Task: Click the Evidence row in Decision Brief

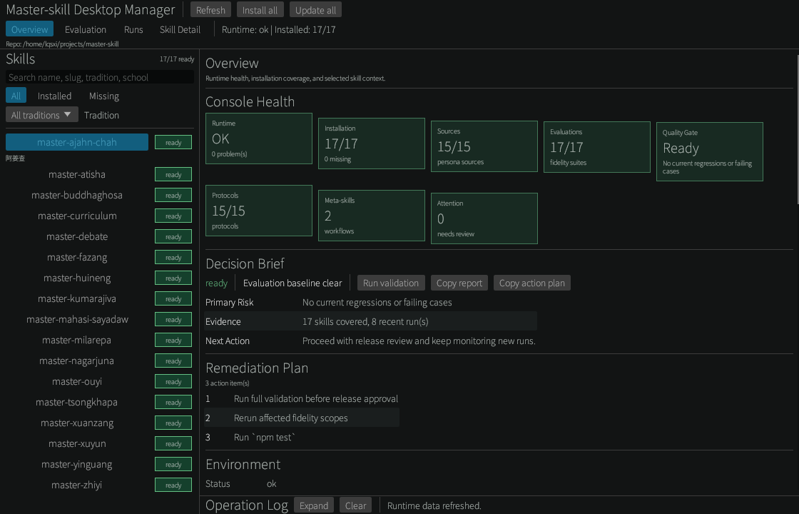Action: 370,321
